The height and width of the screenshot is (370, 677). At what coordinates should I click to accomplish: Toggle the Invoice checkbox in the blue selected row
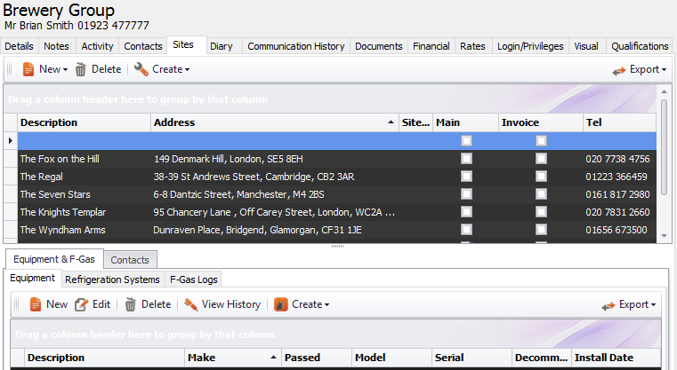pyautogui.click(x=541, y=141)
